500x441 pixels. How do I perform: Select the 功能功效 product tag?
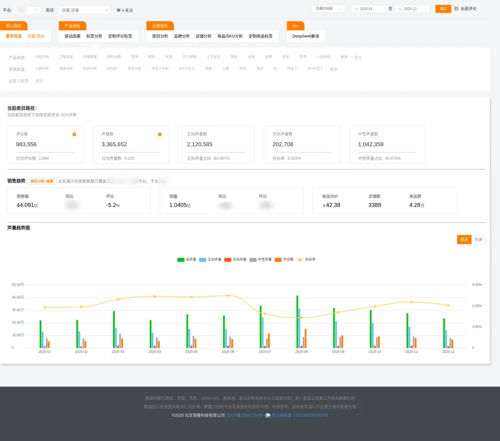click(x=42, y=57)
